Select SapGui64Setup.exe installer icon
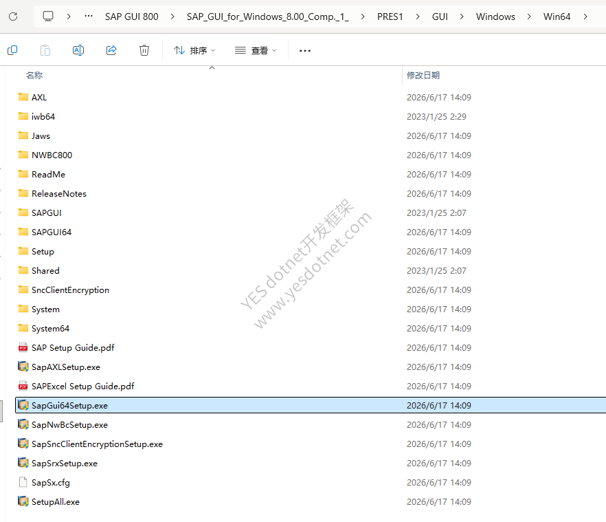The image size is (606, 522). click(x=23, y=405)
